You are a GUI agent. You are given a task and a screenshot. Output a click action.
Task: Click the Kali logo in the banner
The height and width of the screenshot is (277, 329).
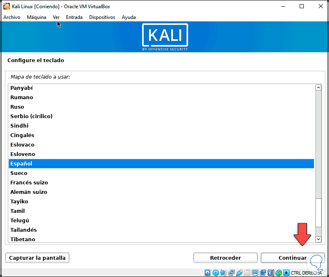(x=165, y=37)
